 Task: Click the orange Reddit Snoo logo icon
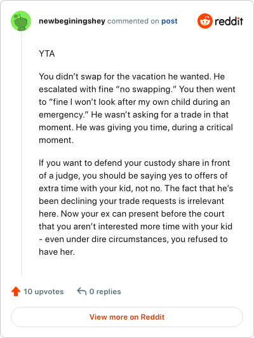205,21
